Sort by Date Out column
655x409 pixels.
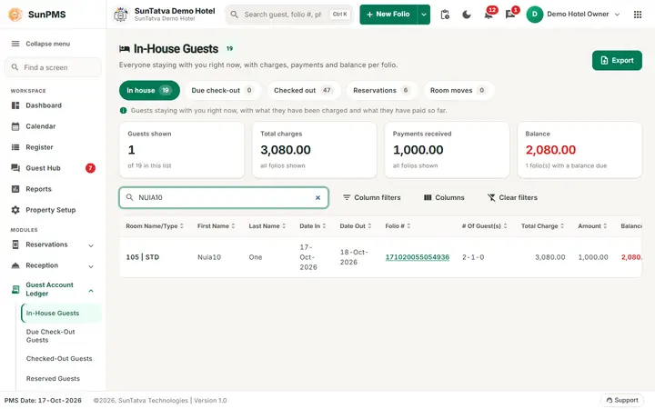tap(356, 225)
